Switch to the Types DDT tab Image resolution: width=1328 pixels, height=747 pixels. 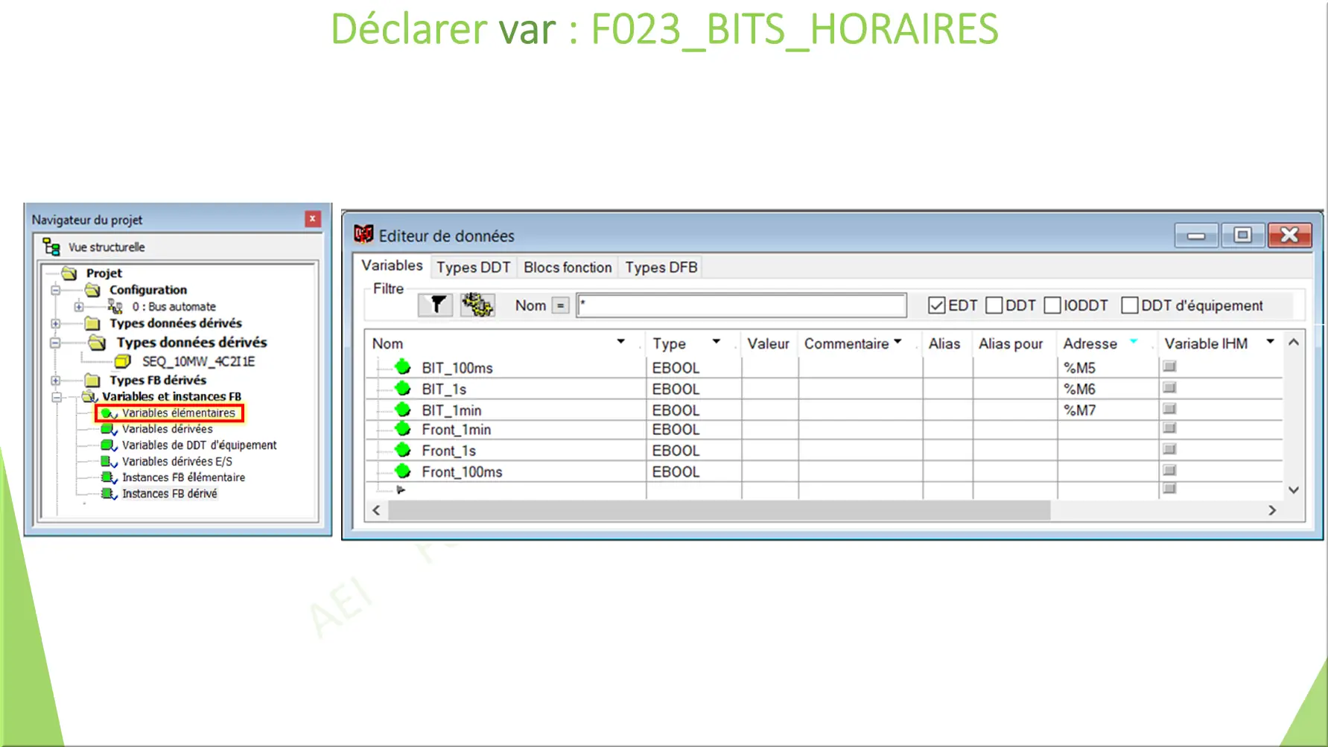tap(473, 267)
